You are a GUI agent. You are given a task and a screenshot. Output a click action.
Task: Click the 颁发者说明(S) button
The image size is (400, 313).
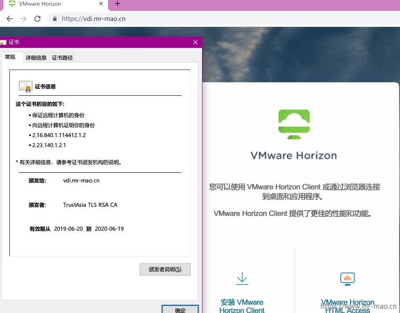(x=165, y=269)
